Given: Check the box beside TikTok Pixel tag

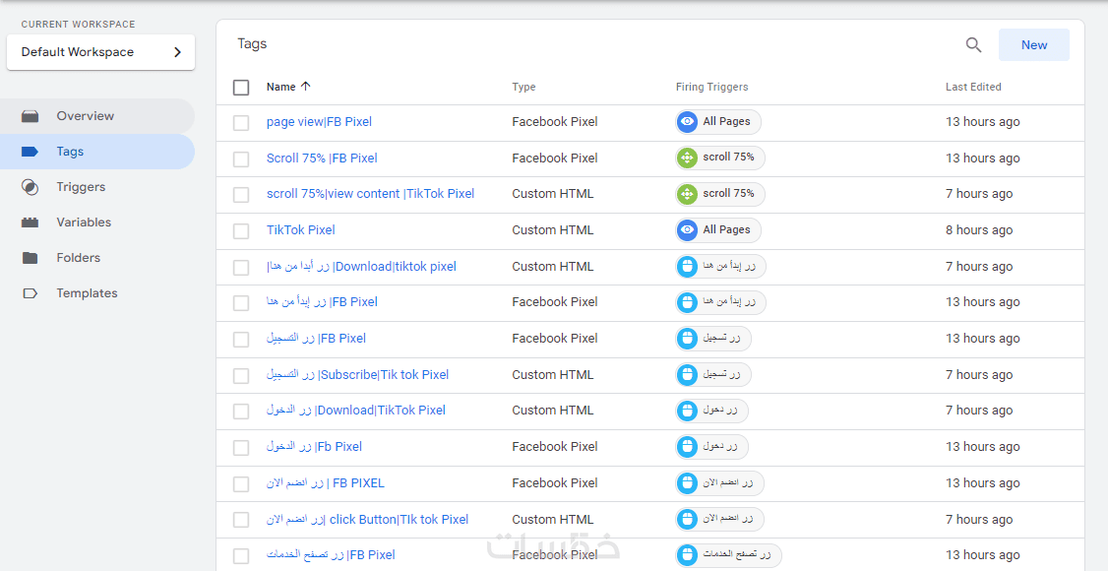Looking at the screenshot, I should pos(241,231).
